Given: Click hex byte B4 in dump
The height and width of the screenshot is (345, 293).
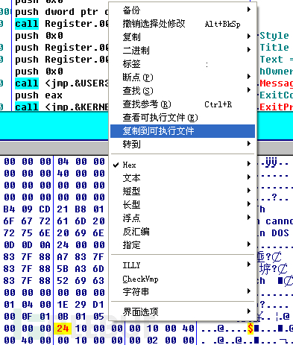Looking at the screenshot, I should click(9, 209).
